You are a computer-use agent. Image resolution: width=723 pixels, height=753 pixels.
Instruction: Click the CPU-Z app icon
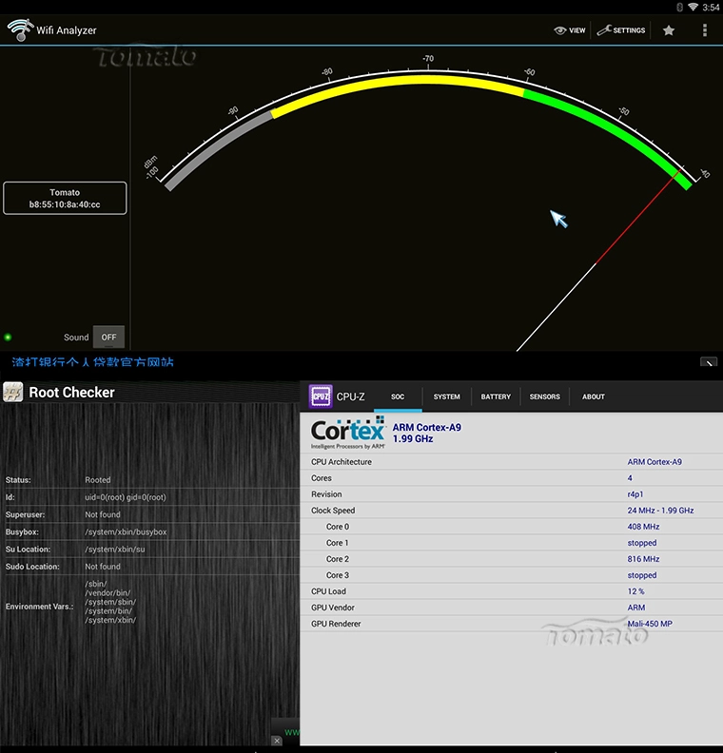tap(321, 396)
